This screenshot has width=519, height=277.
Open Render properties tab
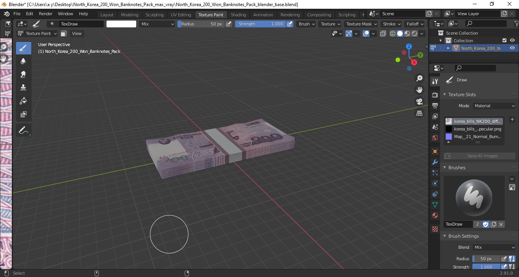point(435,94)
